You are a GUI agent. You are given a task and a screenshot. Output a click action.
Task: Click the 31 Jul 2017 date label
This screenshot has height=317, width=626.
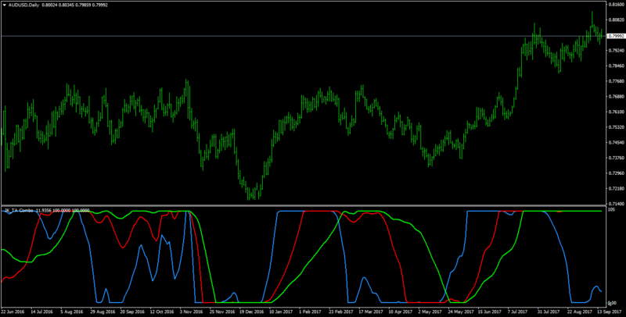tap(550, 312)
